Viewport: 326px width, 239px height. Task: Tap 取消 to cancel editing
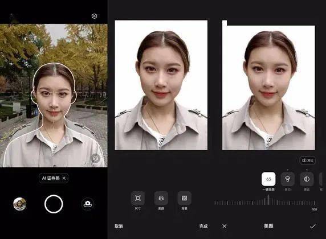[x=119, y=226]
